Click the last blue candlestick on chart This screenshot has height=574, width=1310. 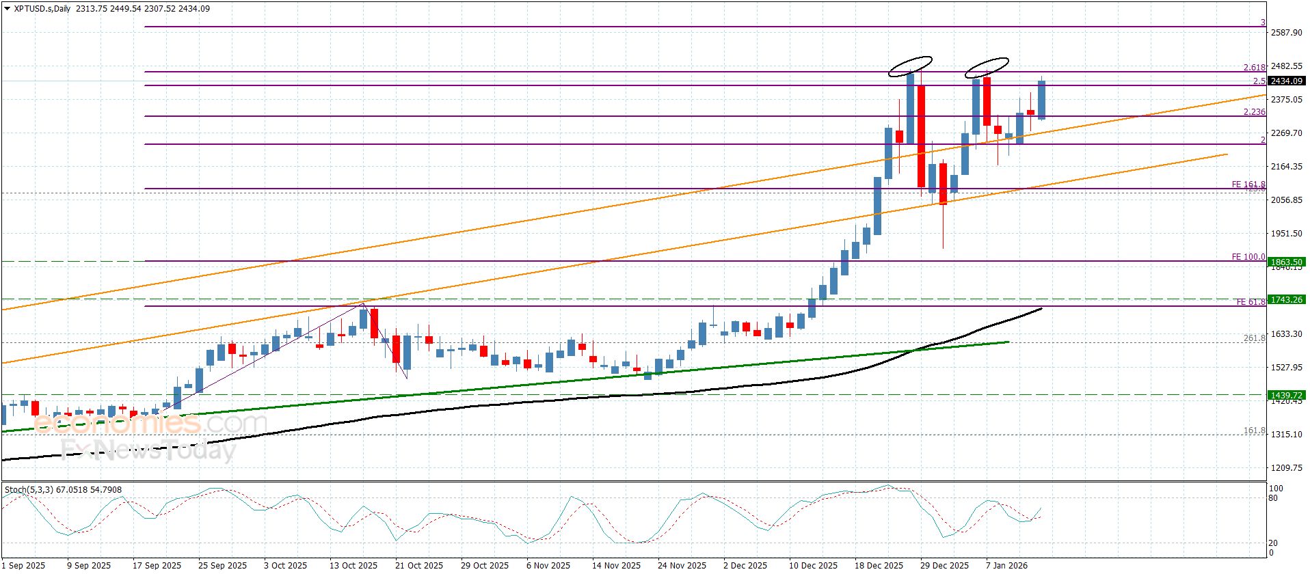1041,100
